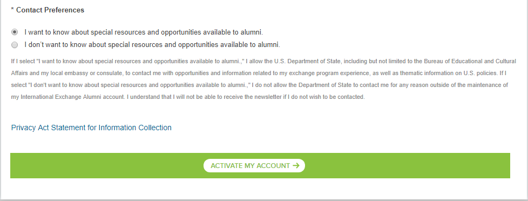Click the arrow icon in Activate My Account
This screenshot has height=201, width=528.
click(296, 165)
